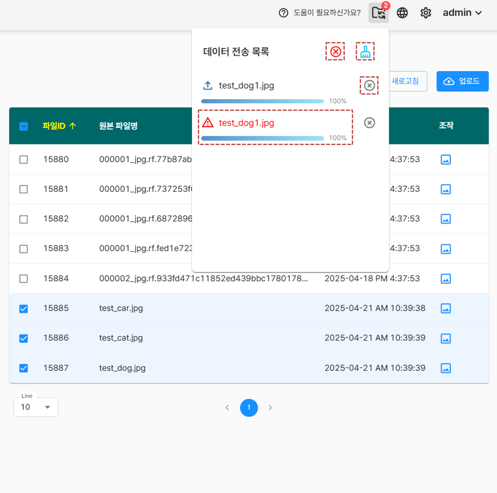View image for file 15886
Screen dimensions: 497x493
click(446, 338)
